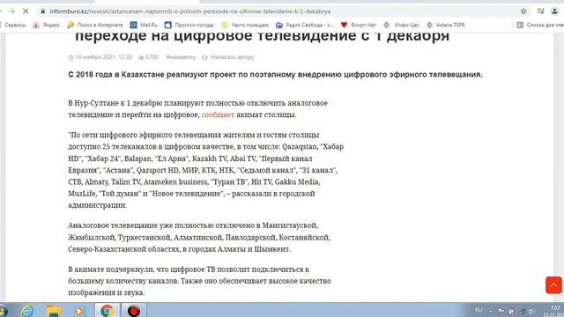Click the volume speaker tray icon
Viewport: 564px width, 317px height.
531,311
